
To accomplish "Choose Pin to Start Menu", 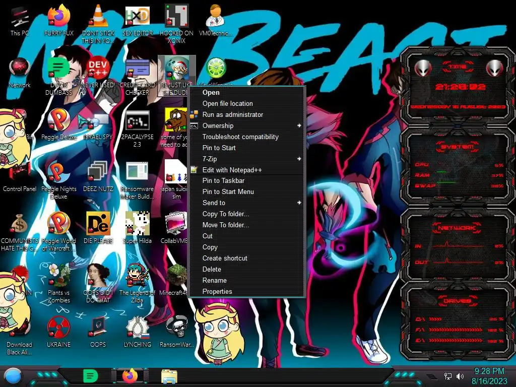I will [x=246, y=192].
